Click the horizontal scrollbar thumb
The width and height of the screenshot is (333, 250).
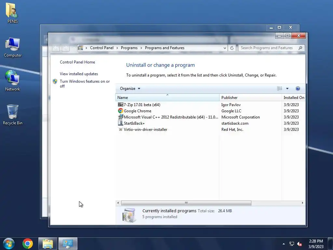point(186,203)
